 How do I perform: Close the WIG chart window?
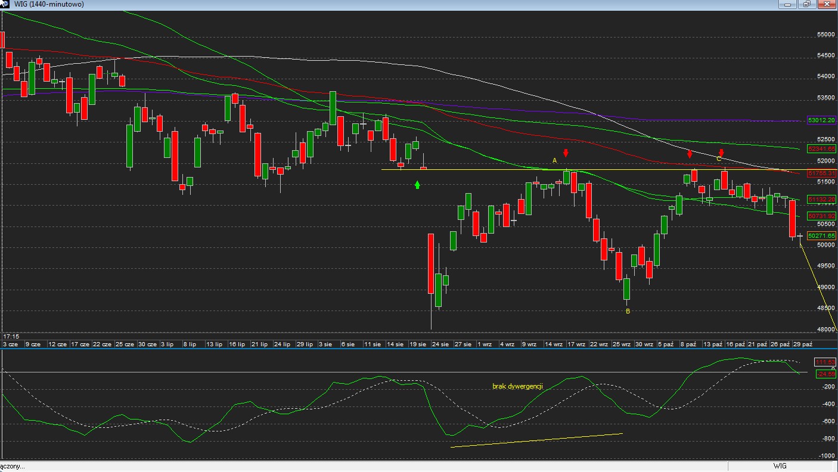(x=826, y=4)
